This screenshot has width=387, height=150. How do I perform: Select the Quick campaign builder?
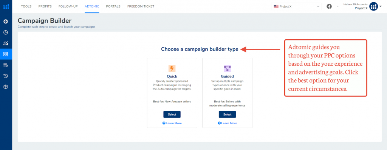172,114
